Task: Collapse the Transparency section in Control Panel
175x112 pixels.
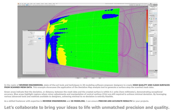Action: click(x=150, y=35)
